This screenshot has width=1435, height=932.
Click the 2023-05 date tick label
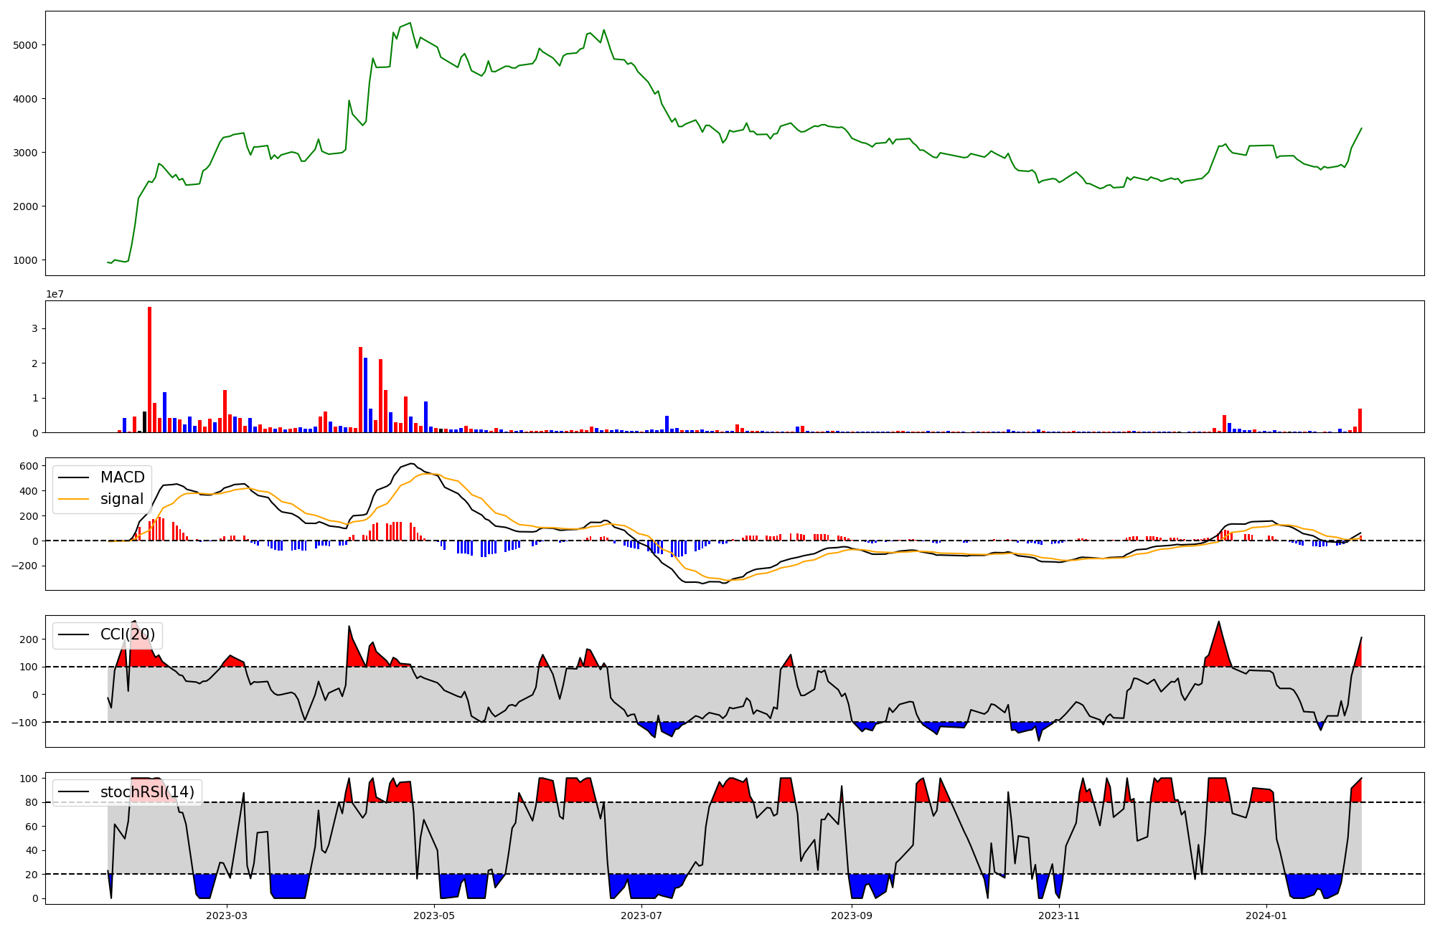click(434, 916)
